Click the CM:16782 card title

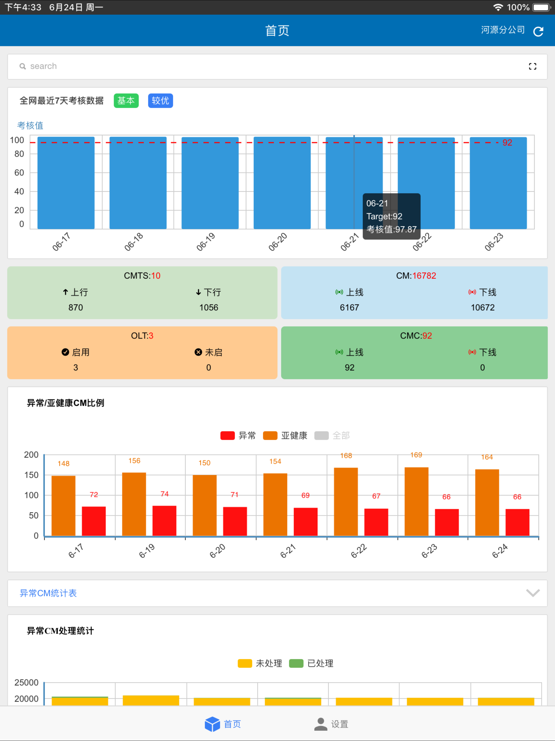[416, 276]
